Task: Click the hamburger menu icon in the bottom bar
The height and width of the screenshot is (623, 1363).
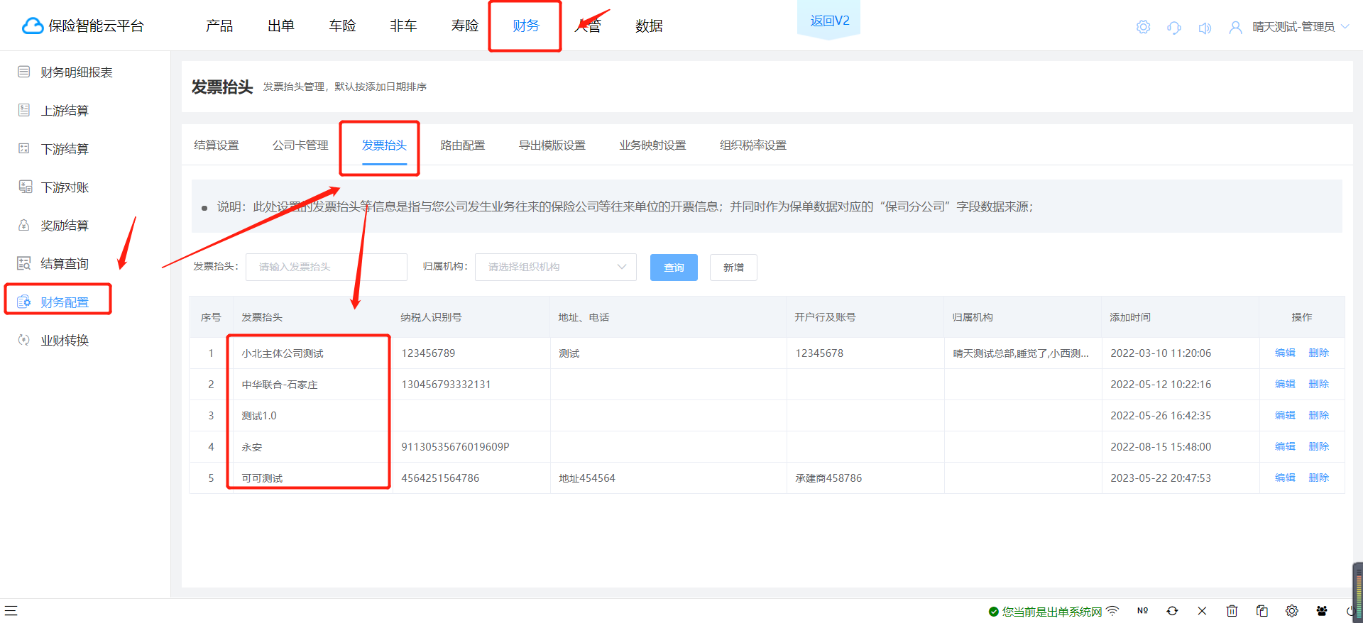Action: click(11, 610)
